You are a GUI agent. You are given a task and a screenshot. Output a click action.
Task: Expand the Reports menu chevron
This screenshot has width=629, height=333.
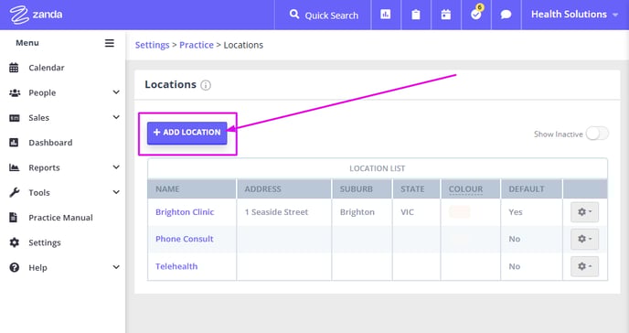click(116, 167)
